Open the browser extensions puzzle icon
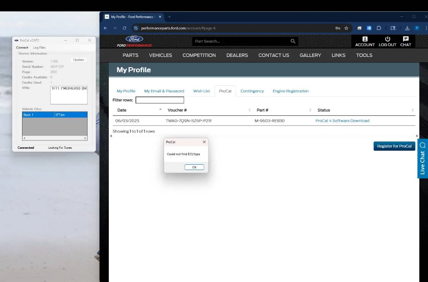Viewport: 428px width, 282px height. (379, 28)
